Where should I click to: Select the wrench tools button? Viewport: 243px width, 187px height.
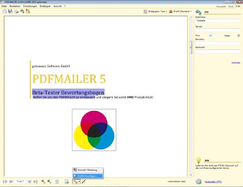75,181
